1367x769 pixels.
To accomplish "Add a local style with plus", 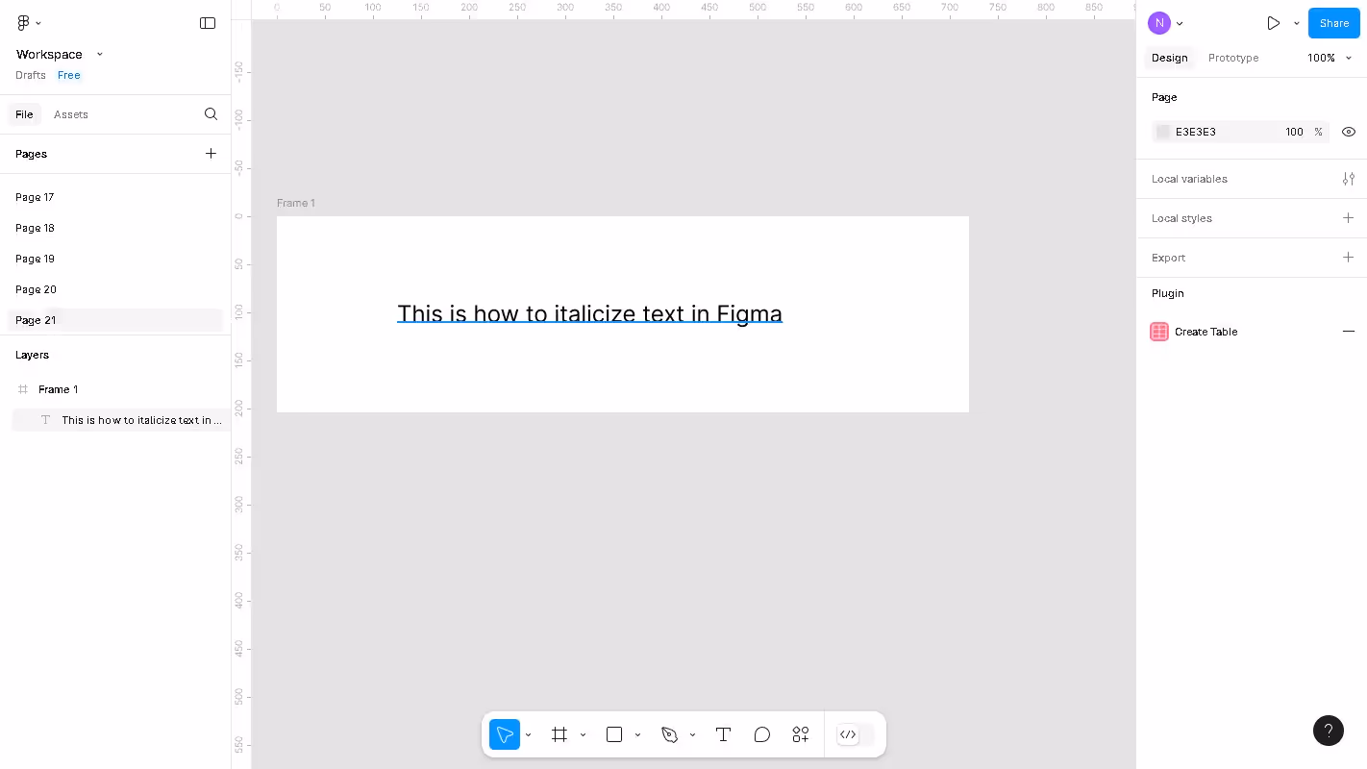I will click(1349, 218).
